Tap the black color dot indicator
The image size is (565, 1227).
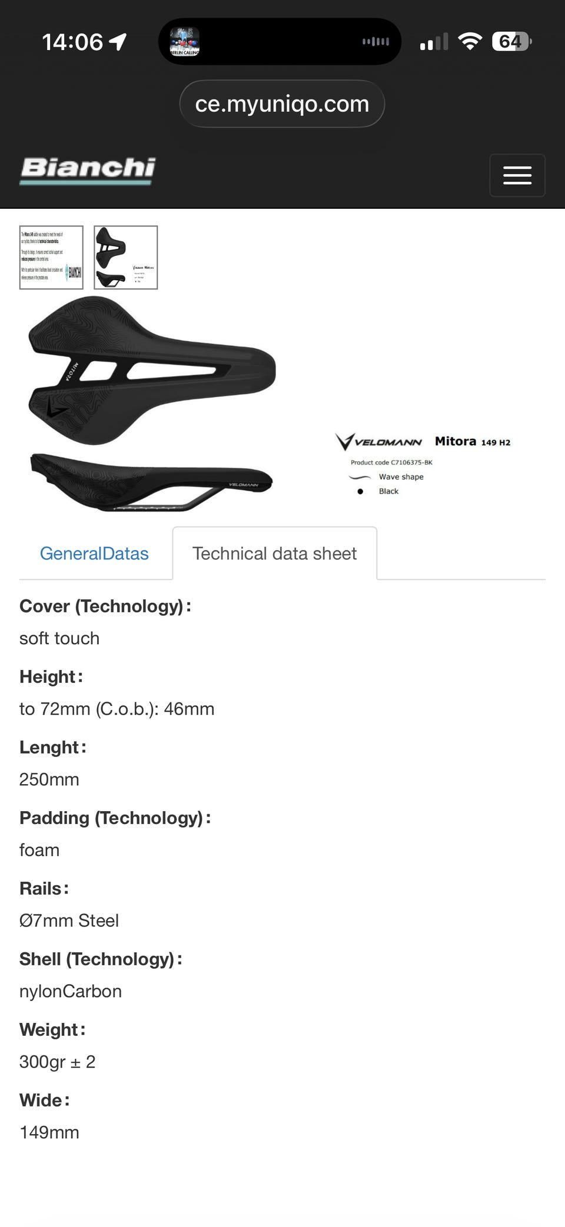click(x=360, y=492)
